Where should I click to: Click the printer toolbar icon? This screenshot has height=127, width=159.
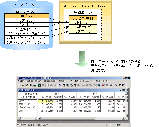point(112,85)
